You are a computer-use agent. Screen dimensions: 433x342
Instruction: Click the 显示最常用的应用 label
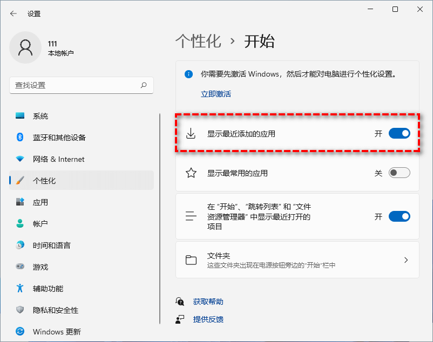point(238,173)
